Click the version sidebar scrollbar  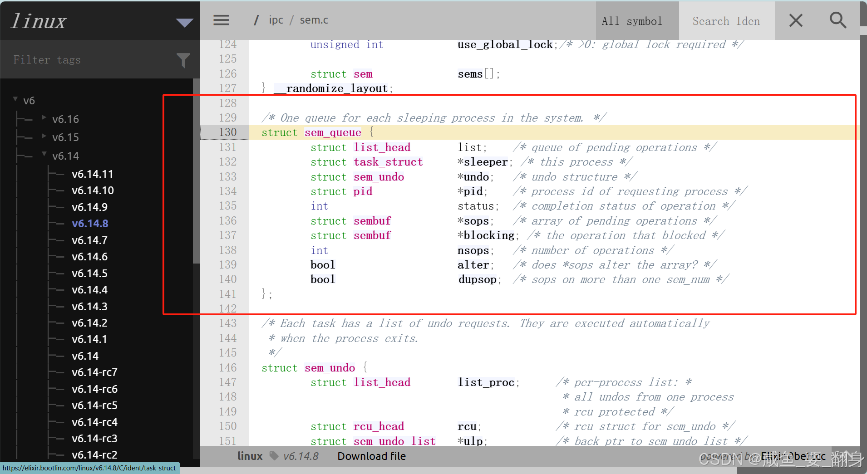(x=197, y=171)
